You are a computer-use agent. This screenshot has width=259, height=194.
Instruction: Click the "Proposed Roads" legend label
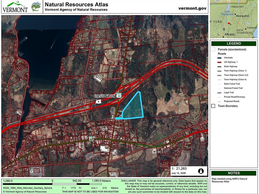point(231,101)
